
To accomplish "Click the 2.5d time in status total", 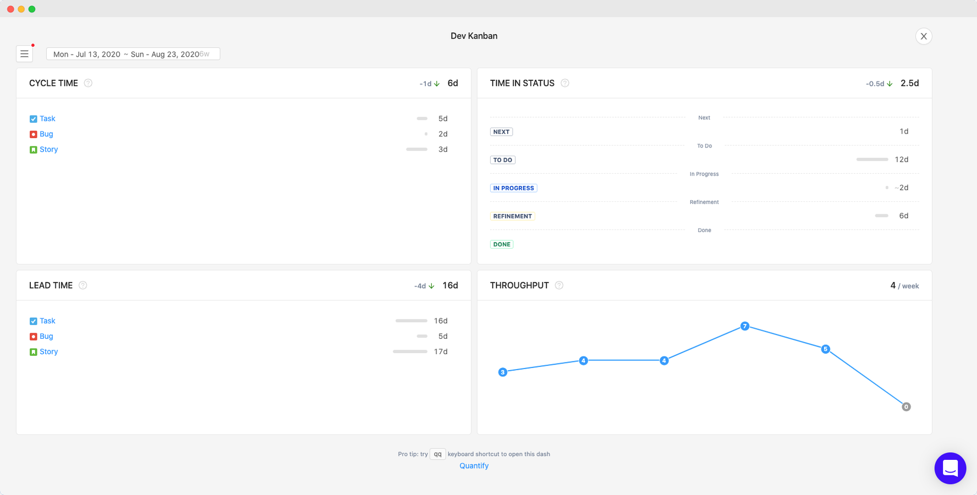I will 910,83.
